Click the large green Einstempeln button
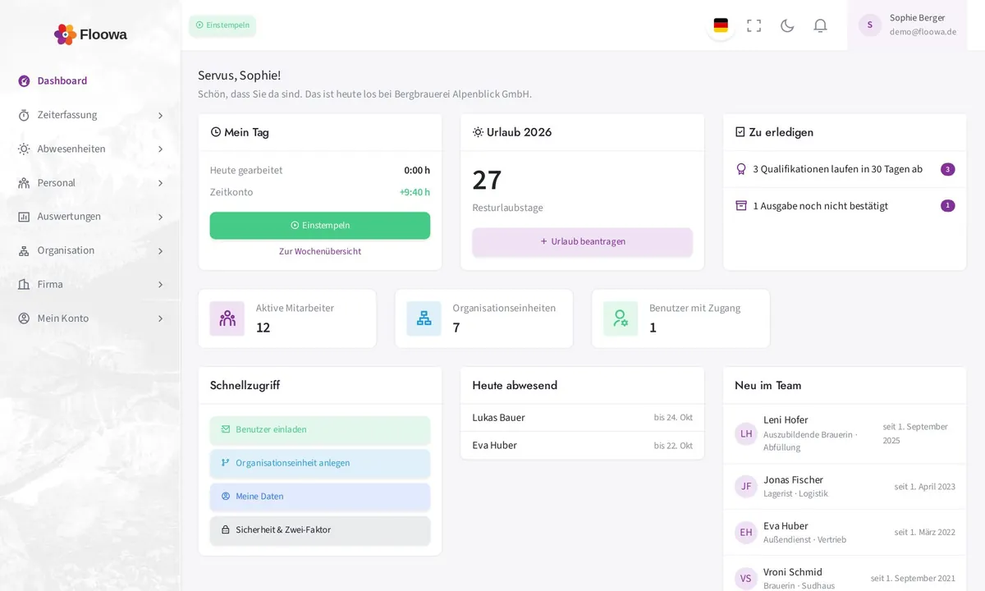Viewport: 985px width, 591px height. tap(320, 226)
